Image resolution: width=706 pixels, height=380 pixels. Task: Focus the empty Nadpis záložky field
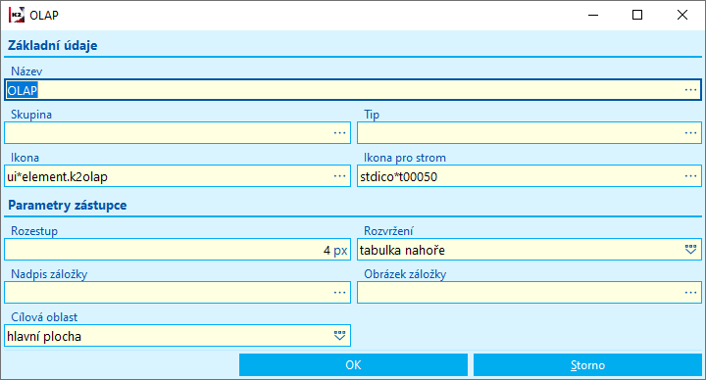tap(177, 293)
